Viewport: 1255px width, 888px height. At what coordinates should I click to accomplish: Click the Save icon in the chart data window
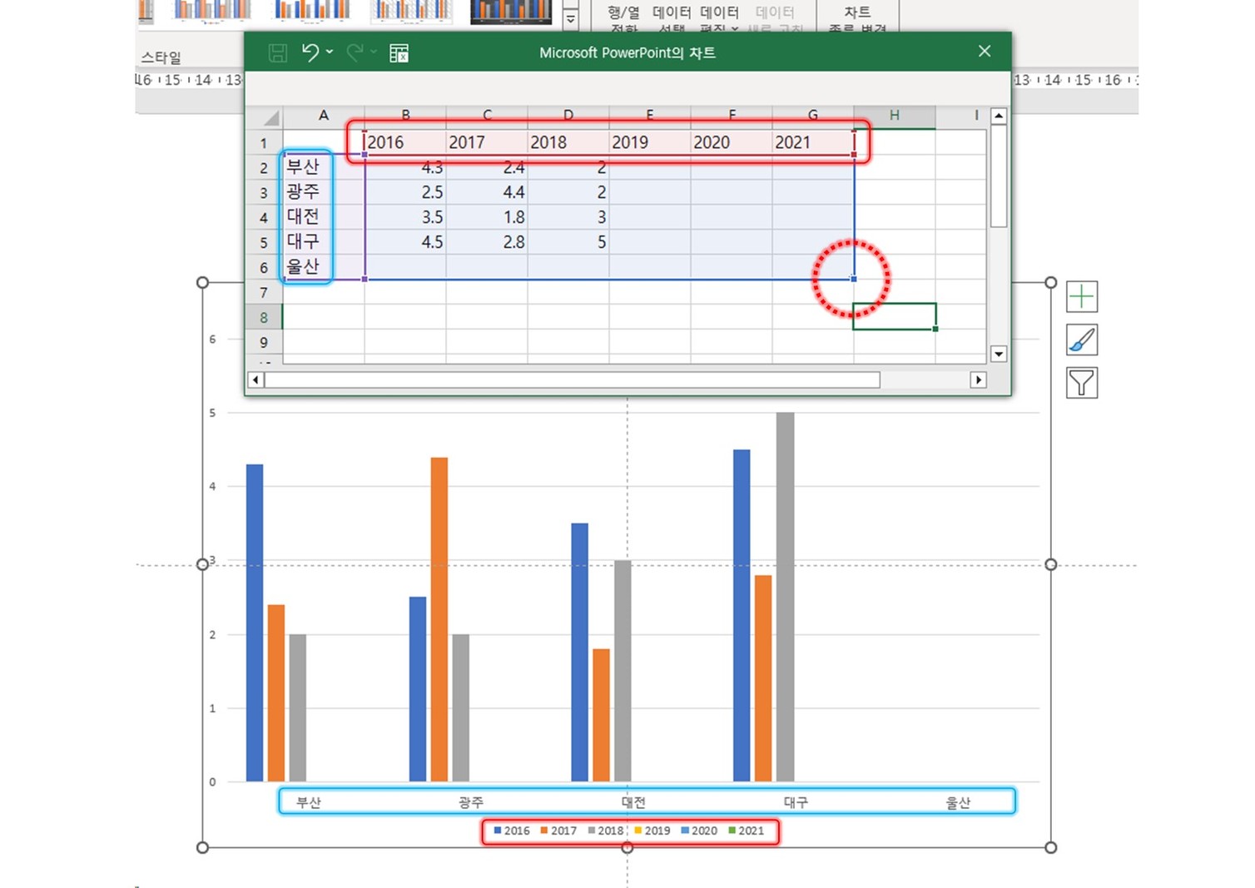[x=278, y=53]
